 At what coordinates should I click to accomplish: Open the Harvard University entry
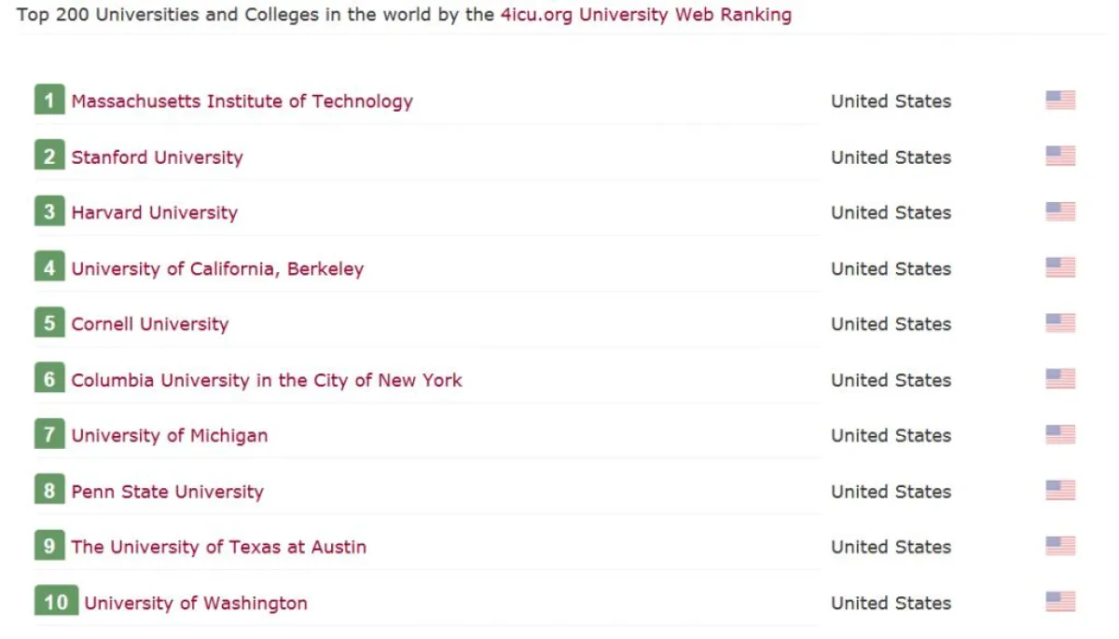tap(154, 212)
